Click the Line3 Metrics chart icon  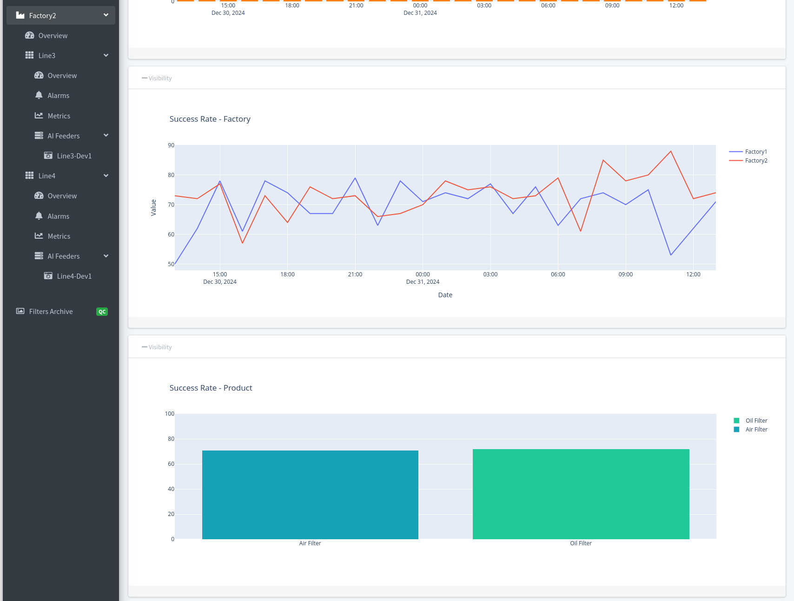(x=39, y=116)
